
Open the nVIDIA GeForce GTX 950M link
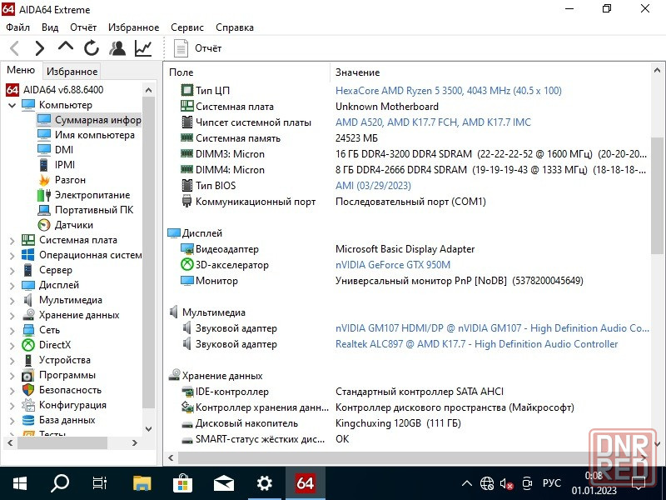(393, 264)
